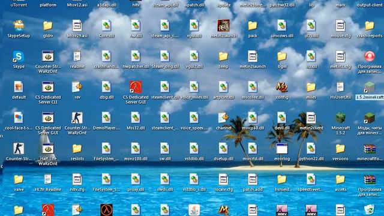The height and width of the screenshot is (216, 384).
Task: Open the versions folder
Action: 340,149
